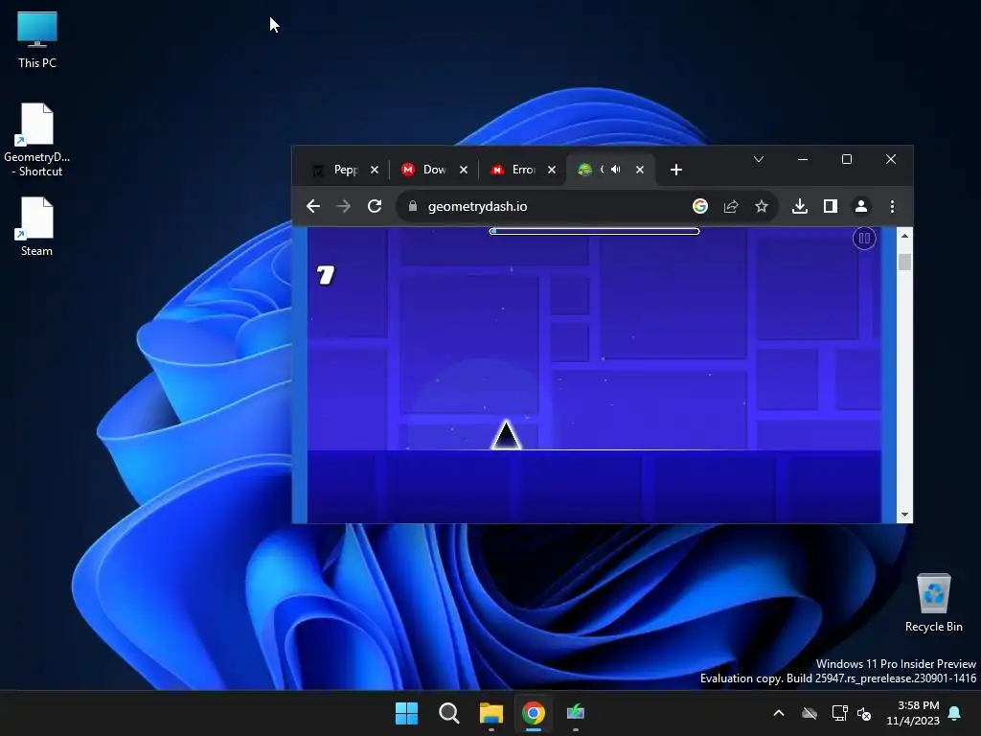Open the clock showing 3:58 PM

tap(913, 713)
